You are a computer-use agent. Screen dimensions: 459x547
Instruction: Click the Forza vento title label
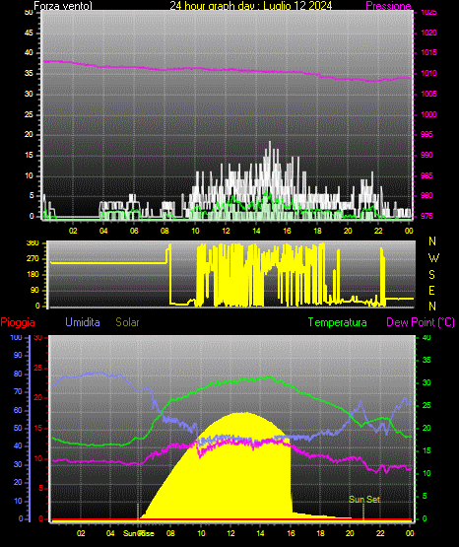63,6
